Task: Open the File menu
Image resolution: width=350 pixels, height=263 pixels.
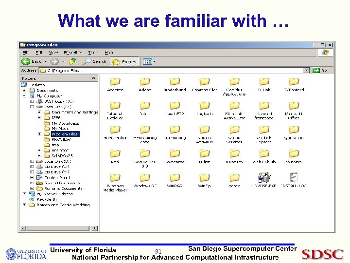Action: 26,52
